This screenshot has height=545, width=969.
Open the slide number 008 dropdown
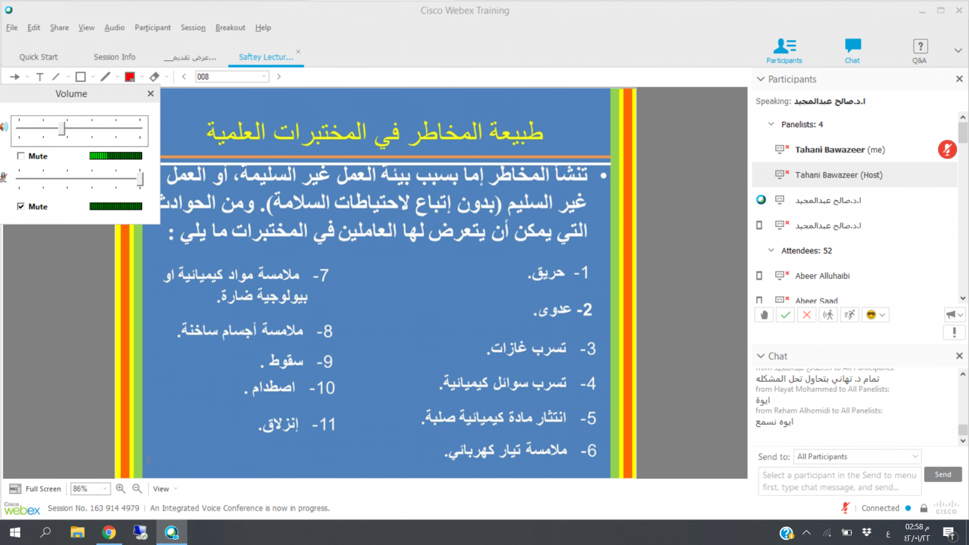click(263, 77)
